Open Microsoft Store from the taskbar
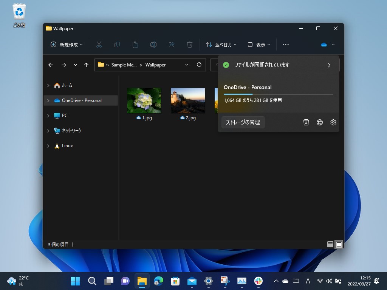This screenshot has height=290, width=387. 175,281
